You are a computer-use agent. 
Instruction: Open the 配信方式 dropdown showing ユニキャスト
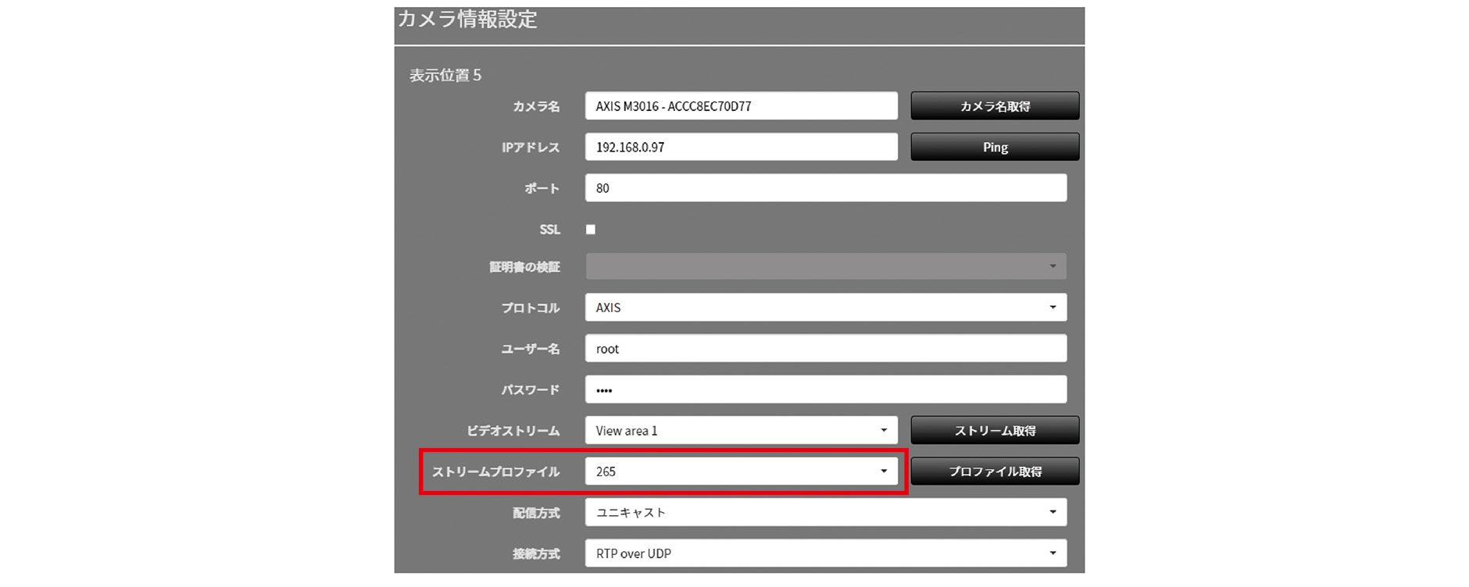826,512
